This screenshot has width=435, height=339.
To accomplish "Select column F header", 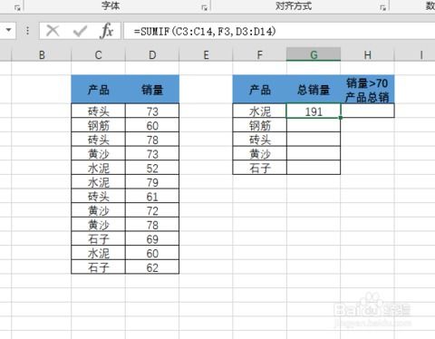I will (259, 55).
